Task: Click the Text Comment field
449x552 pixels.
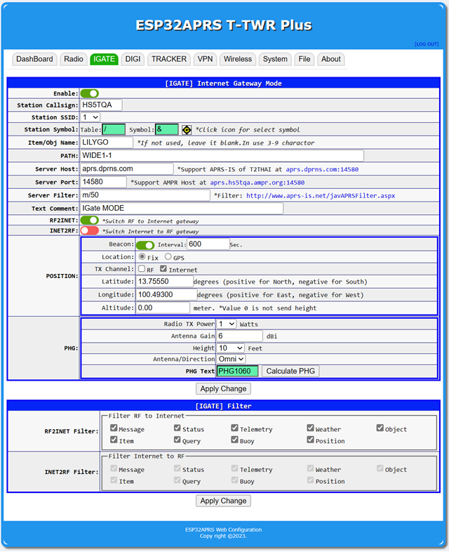Action: [182, 208]
